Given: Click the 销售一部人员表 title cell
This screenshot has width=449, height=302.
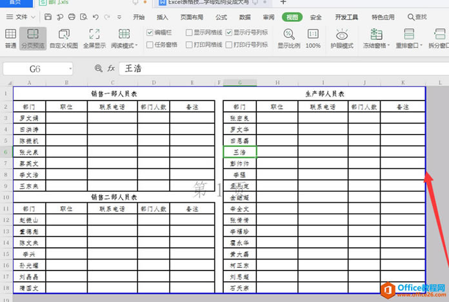Looking at the screenshot, I should pyautogui.click(x=114, y=94).
